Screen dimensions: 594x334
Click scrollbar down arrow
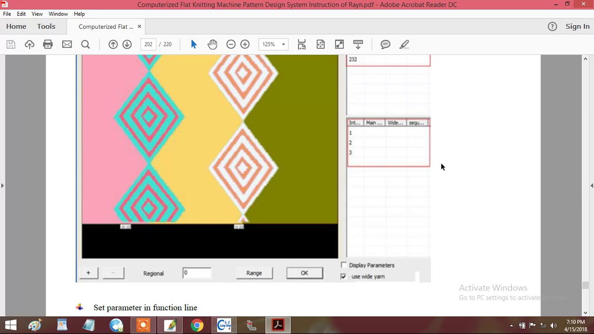586,313
